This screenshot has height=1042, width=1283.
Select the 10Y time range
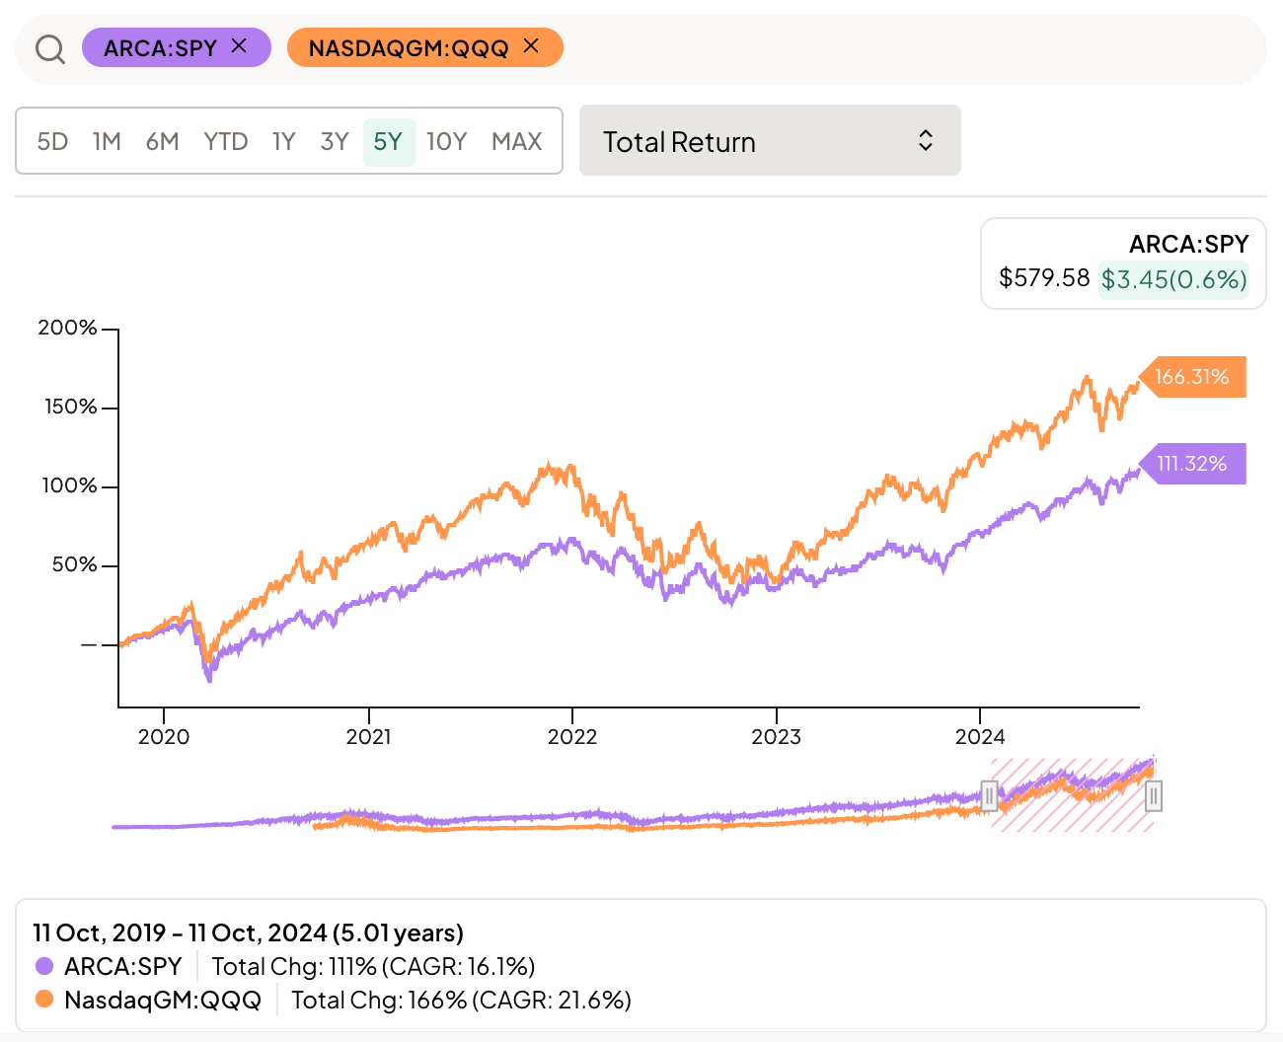pos(446,141)
